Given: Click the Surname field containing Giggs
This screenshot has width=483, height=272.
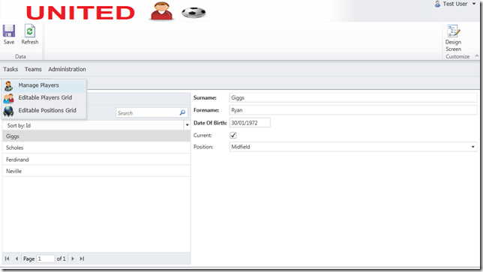Looking at the screenshot, I should [x=353, y=97].
